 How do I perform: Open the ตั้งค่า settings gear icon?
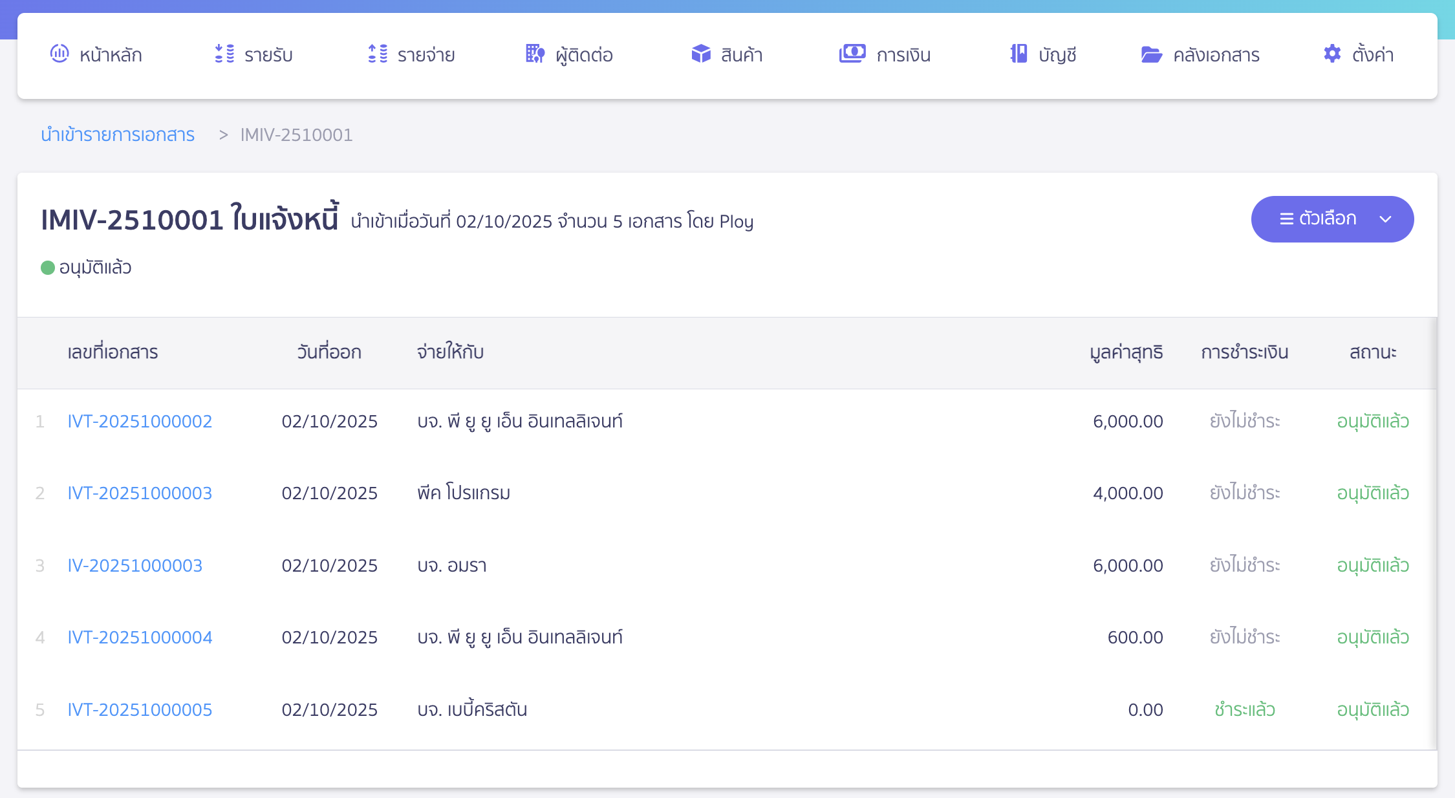click(x=1332, y=54)
